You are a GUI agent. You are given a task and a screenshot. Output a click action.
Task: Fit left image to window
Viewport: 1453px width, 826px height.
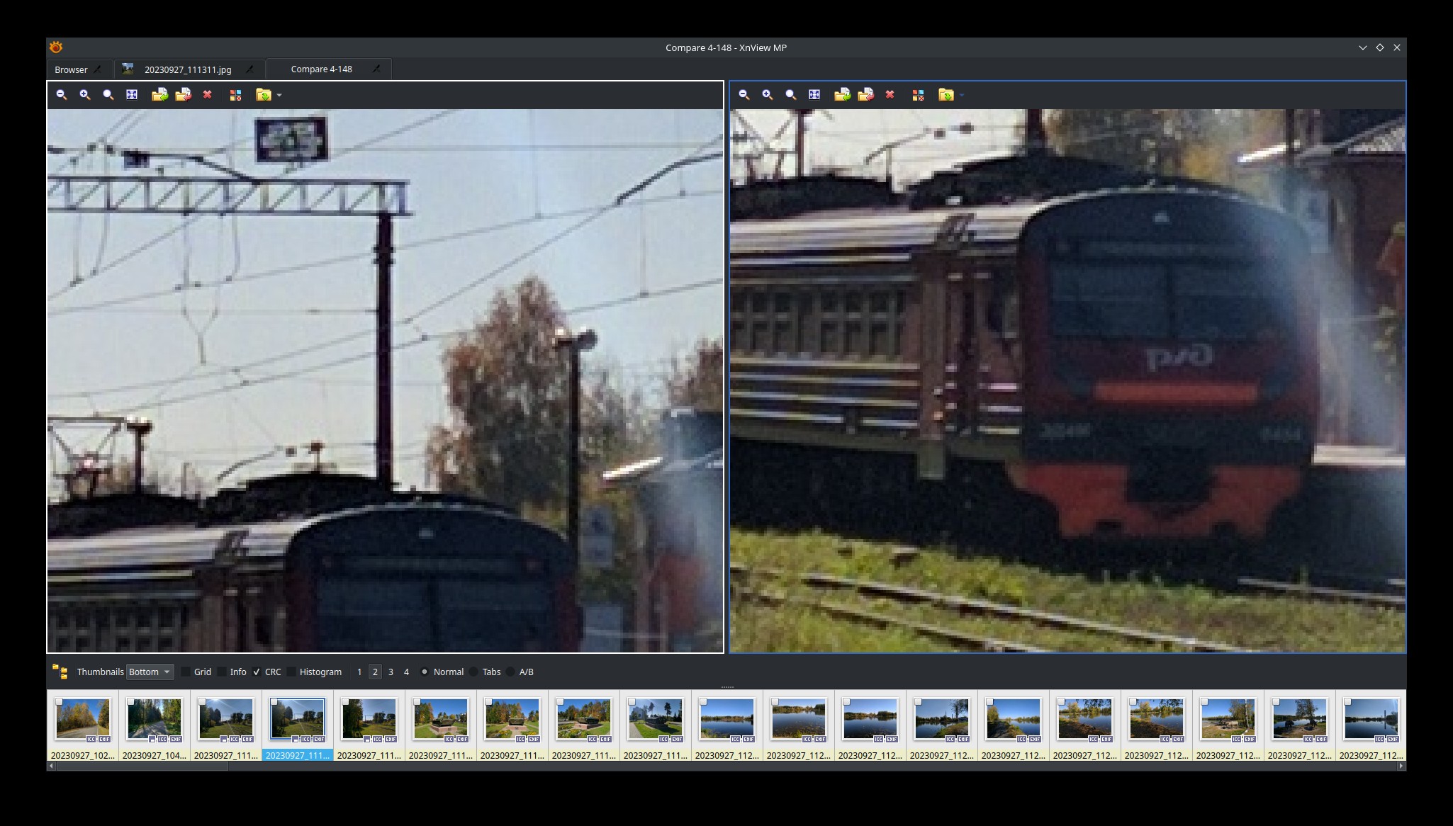[x=132, y=95]
